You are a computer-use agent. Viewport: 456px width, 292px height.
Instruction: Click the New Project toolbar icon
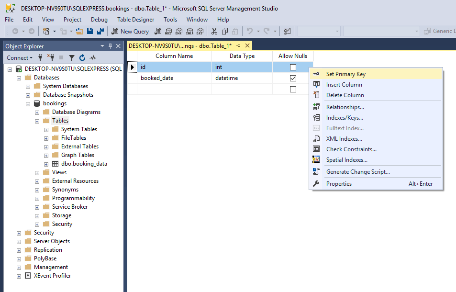[46, 31]
